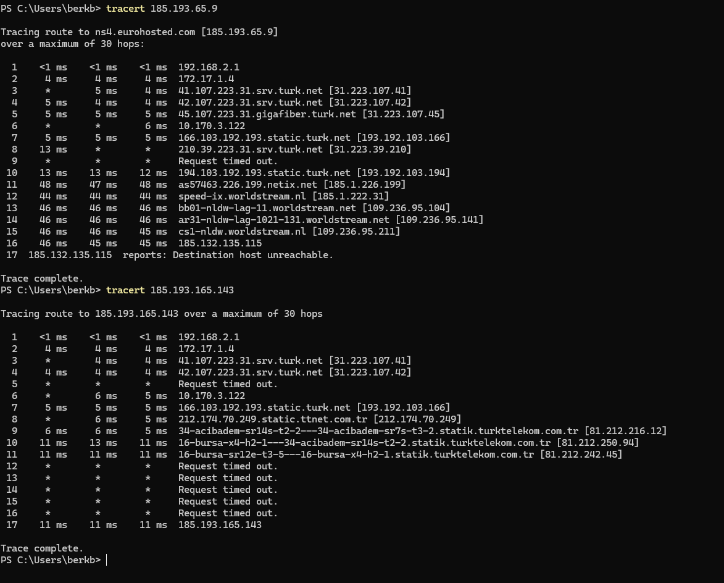724x583 pixels.
Task: Select ar31-nldw-lag-1021-131.worldstream.net hostname
Action: point(284,220)
